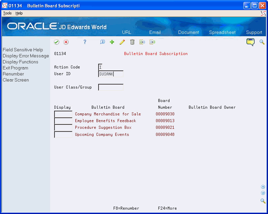Click board number 00009048
Image resolution: width=268 pixels, height=214 pixels.
(165, 135)
